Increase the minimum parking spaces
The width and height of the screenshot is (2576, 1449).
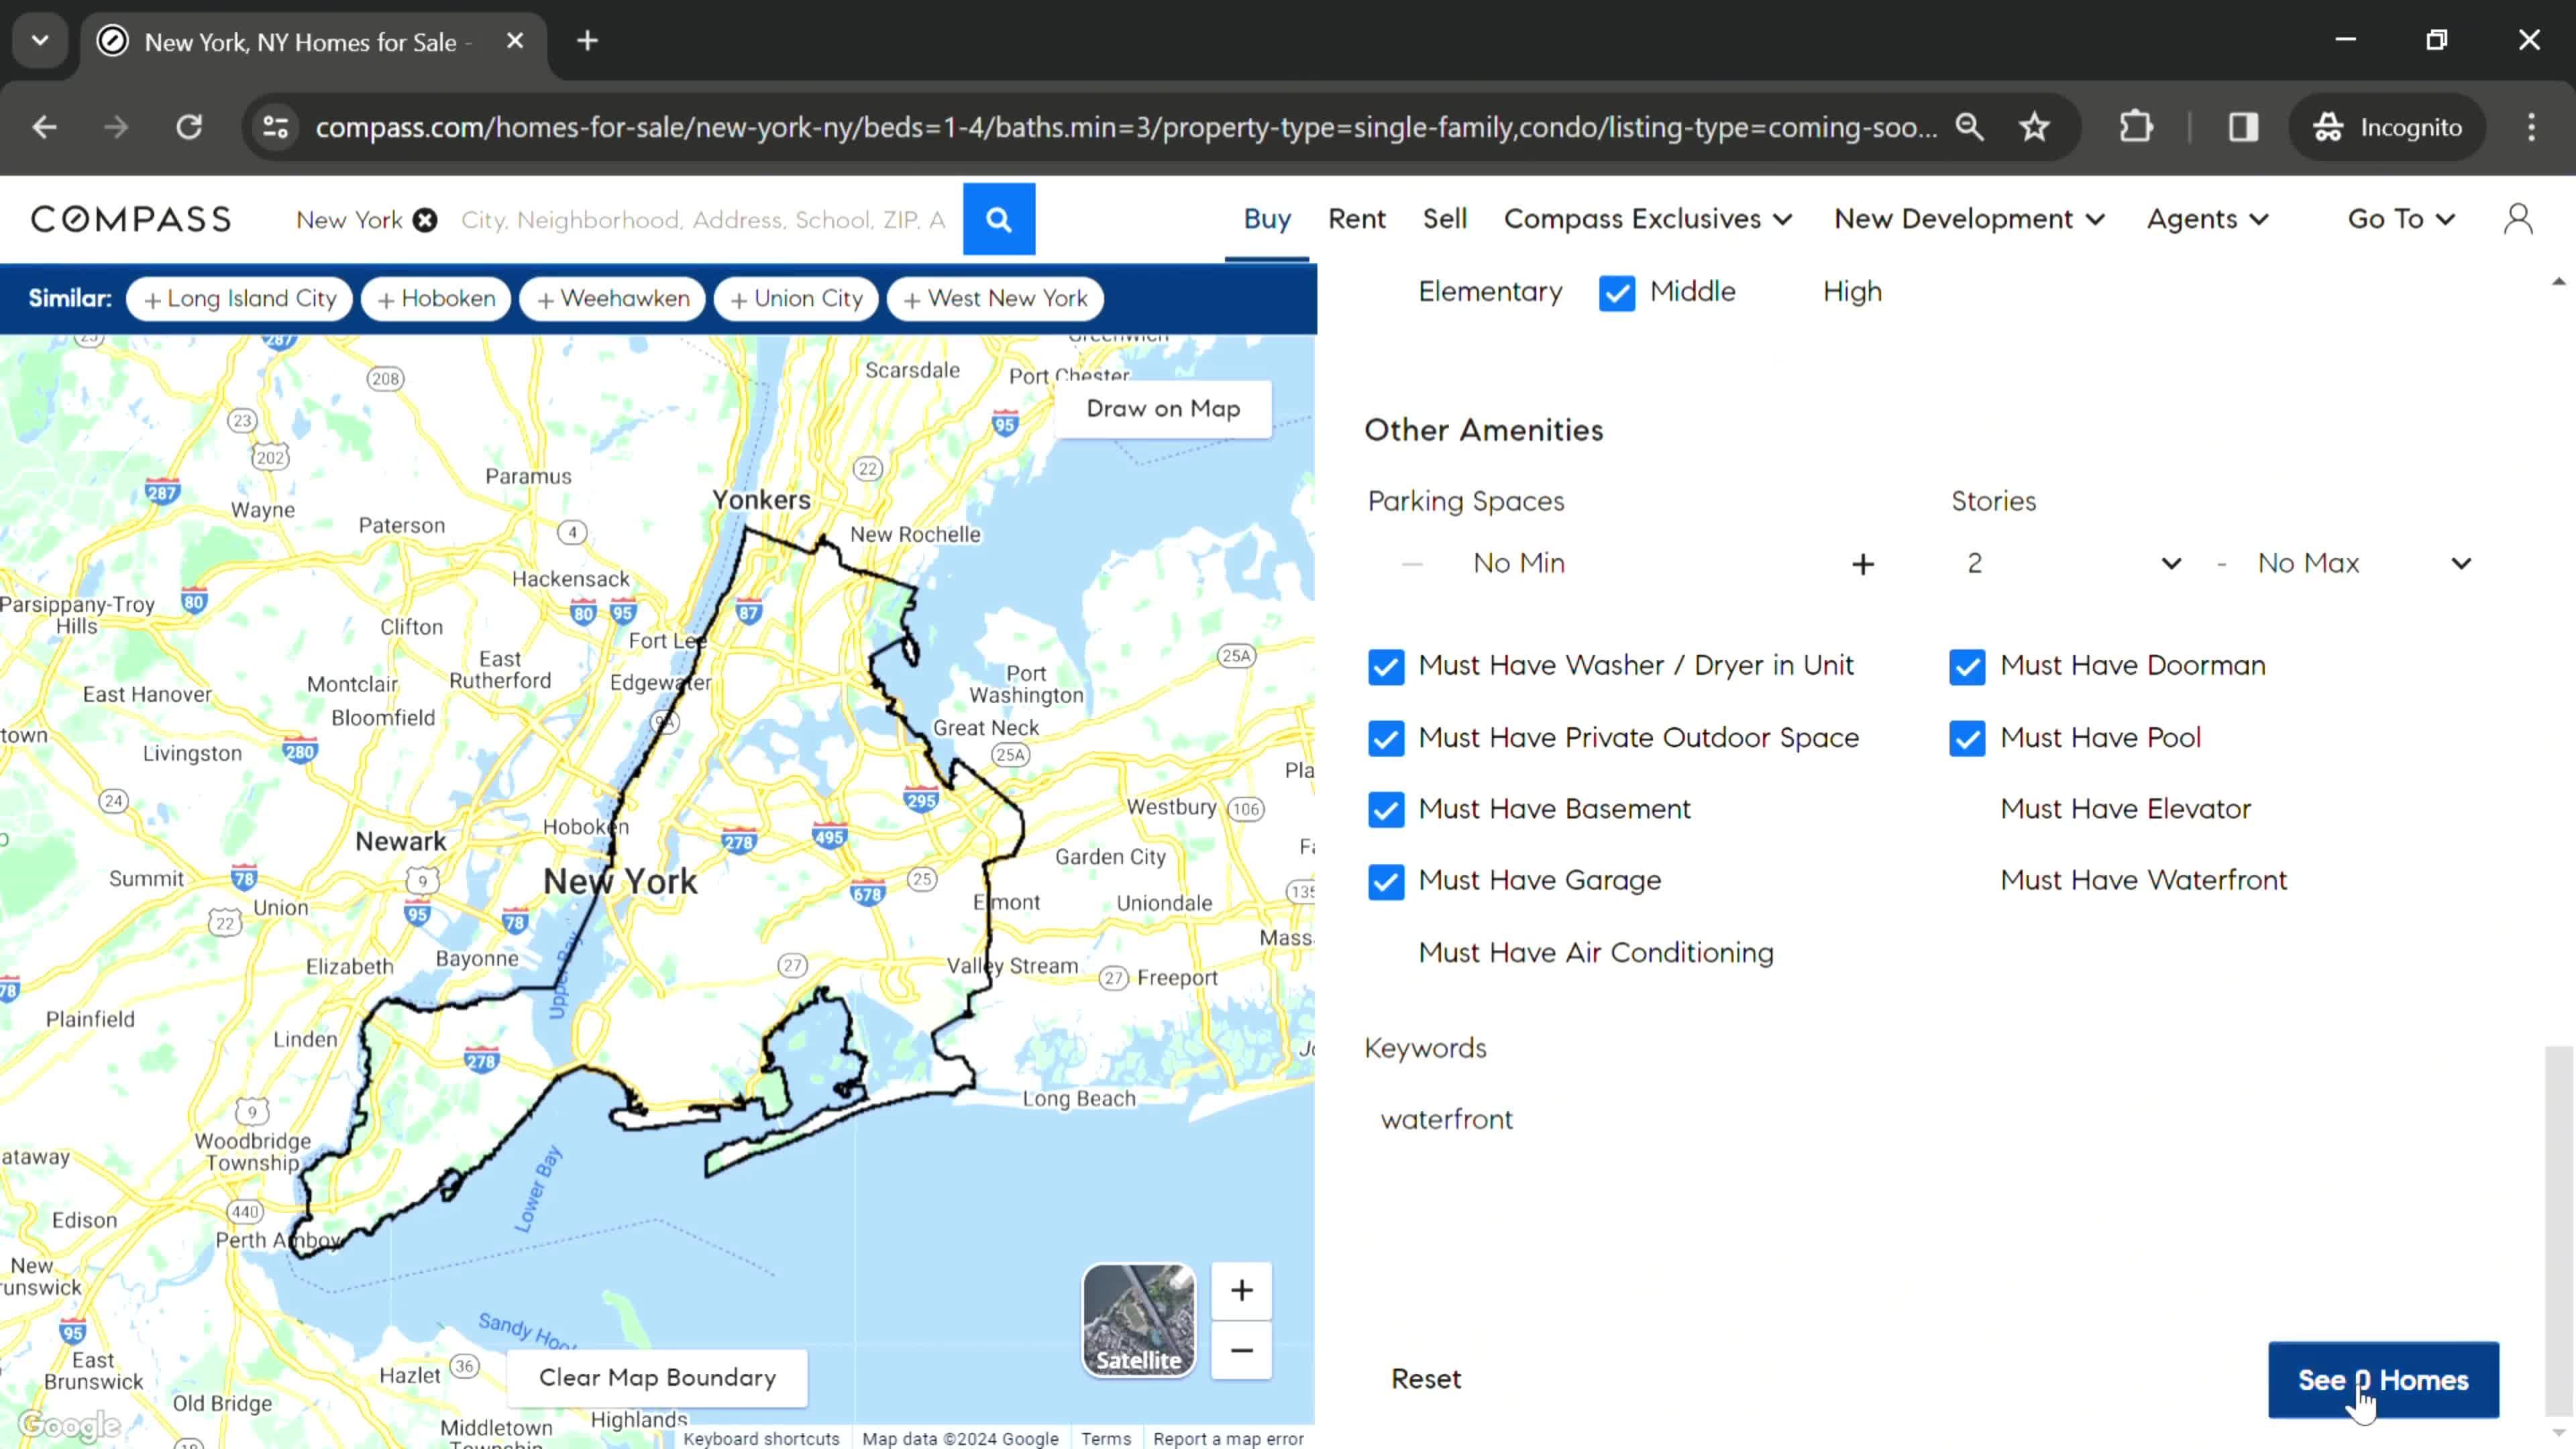[1862, 564]
